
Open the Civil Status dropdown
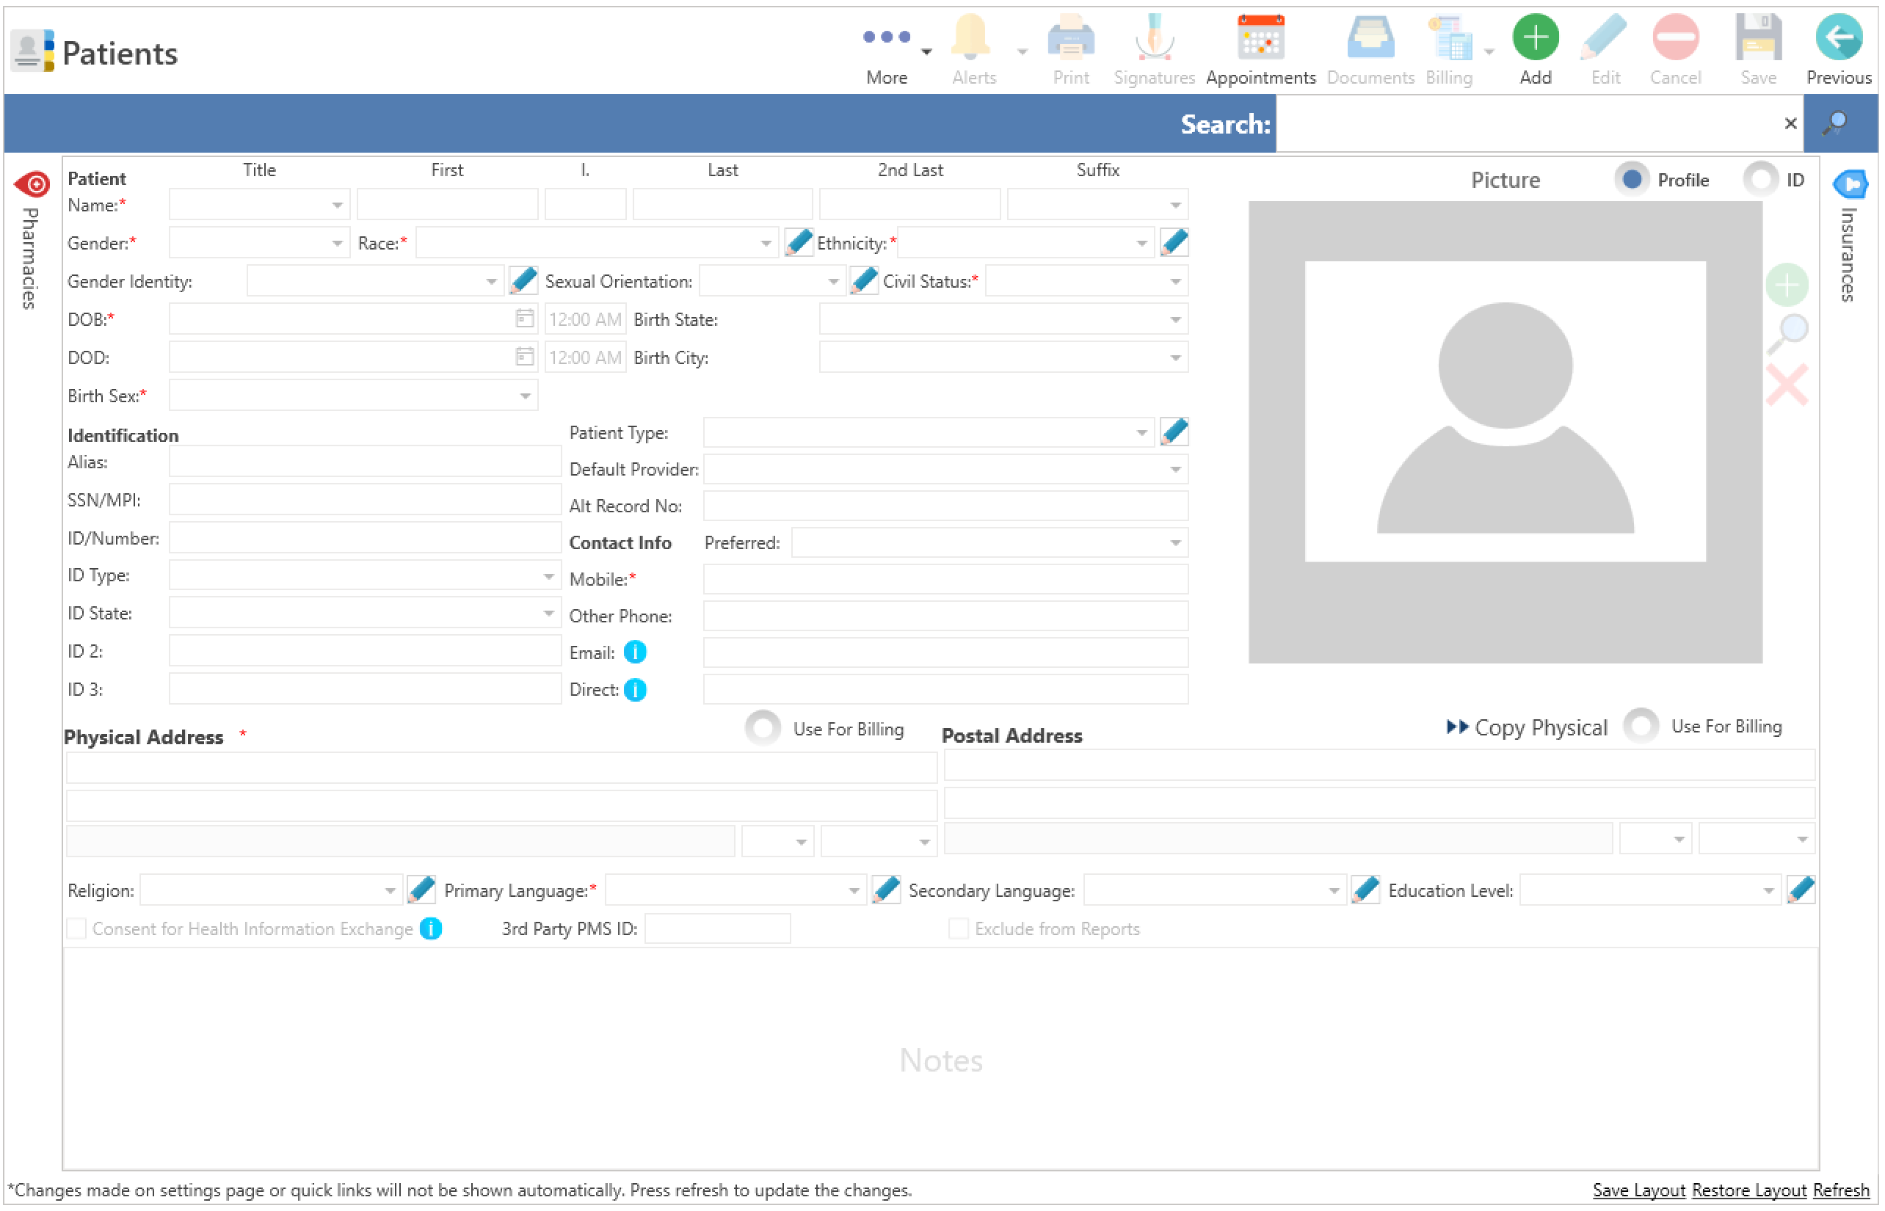pyautogui.click(x=1175, y=282)
